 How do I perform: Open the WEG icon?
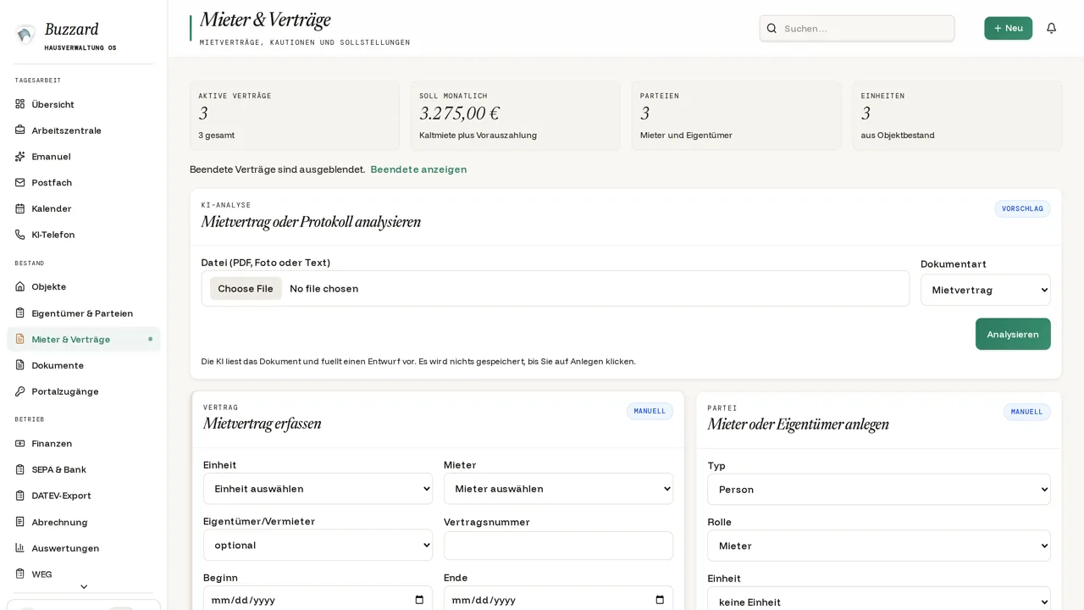click(19, 574)
